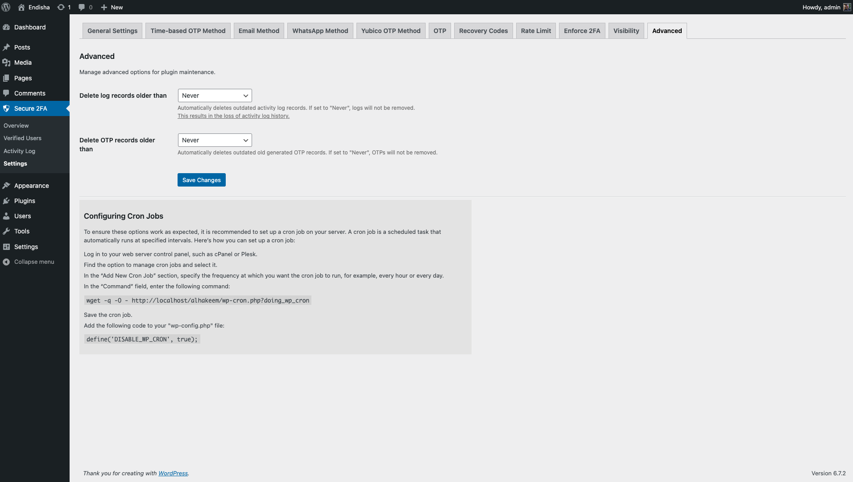Screen dimensions: 853x482
Task: Click the Collapse menu label
Action: coord(34,262)
